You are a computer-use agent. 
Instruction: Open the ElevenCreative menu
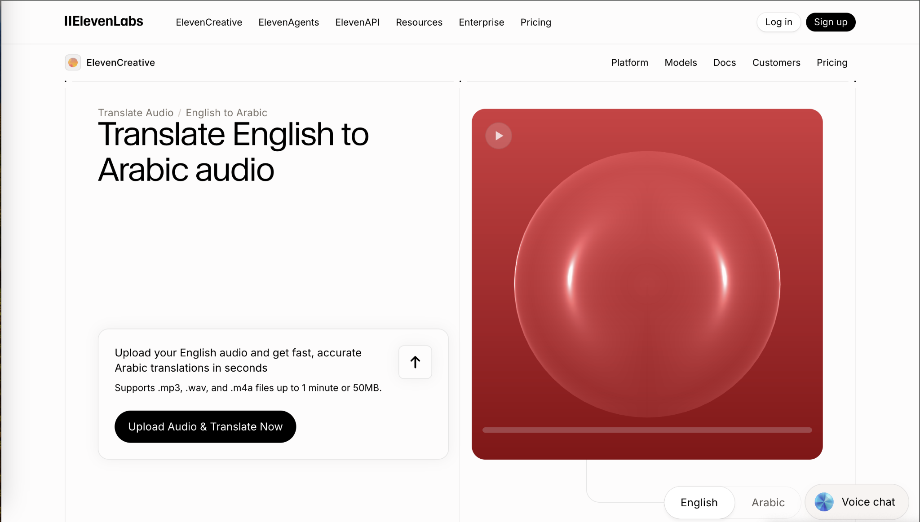pos(209,22)
